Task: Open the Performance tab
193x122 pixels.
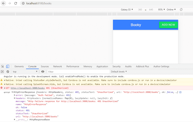Action: click(73, 66)
